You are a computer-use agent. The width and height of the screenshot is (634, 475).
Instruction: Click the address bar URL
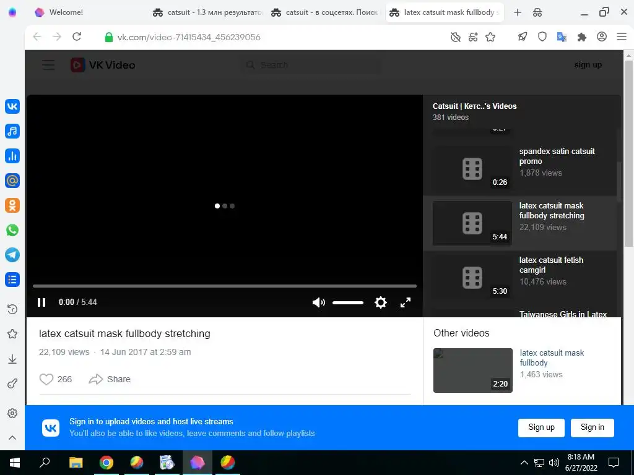pyautogui.click(x=189, y=37)
